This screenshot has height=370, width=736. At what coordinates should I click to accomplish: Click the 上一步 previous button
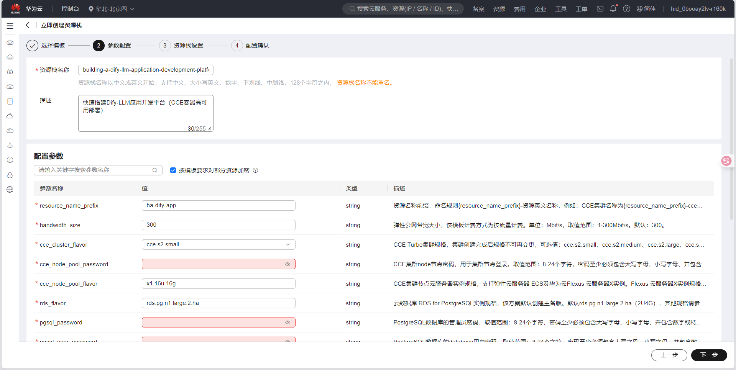click(x=669, y=355)
